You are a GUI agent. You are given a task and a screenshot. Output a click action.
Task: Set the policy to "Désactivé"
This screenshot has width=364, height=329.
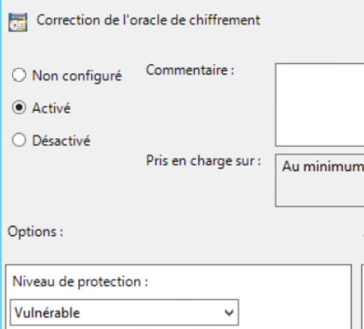pyautogui.click(x=19, y=141)
